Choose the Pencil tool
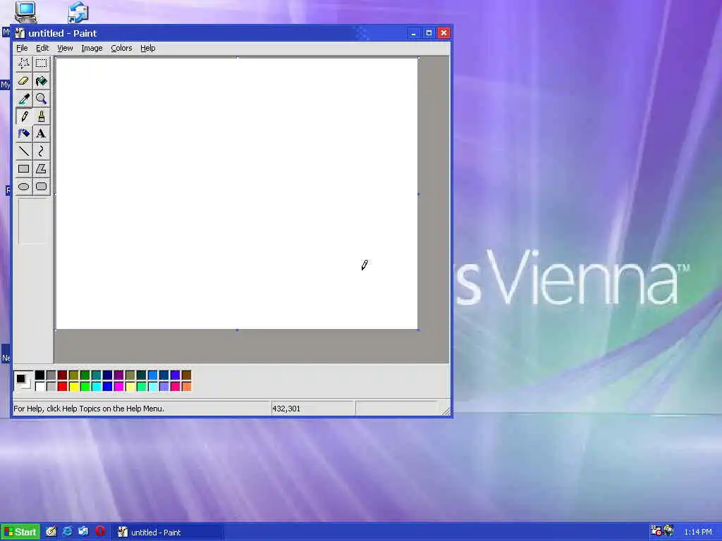The width and height of the screenshot is (722, 541). [x=23, y=116]
